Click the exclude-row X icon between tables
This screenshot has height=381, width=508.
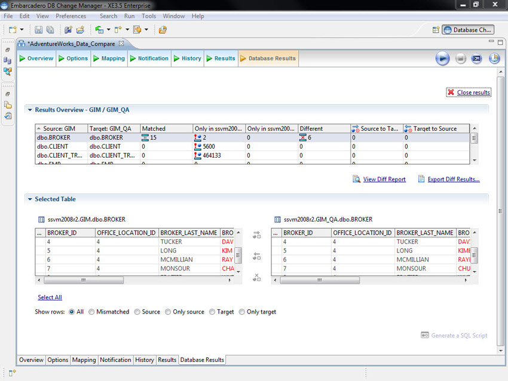coord(257,278)
